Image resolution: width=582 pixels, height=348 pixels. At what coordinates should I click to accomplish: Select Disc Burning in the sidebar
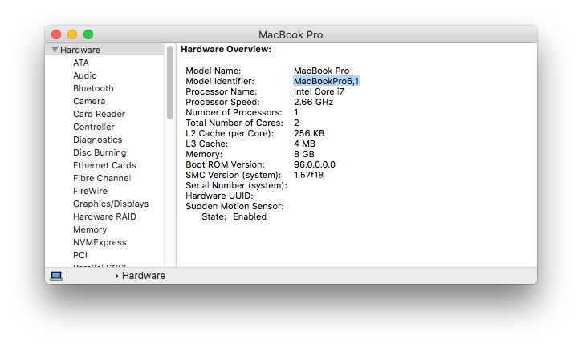(100, 152)
